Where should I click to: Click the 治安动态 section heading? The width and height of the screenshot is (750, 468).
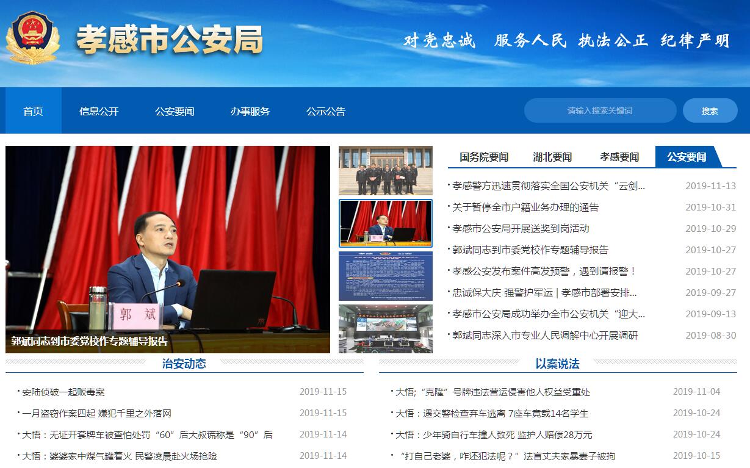(x=184, y=364)
